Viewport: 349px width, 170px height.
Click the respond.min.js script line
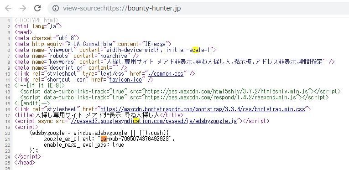[174, 98]
